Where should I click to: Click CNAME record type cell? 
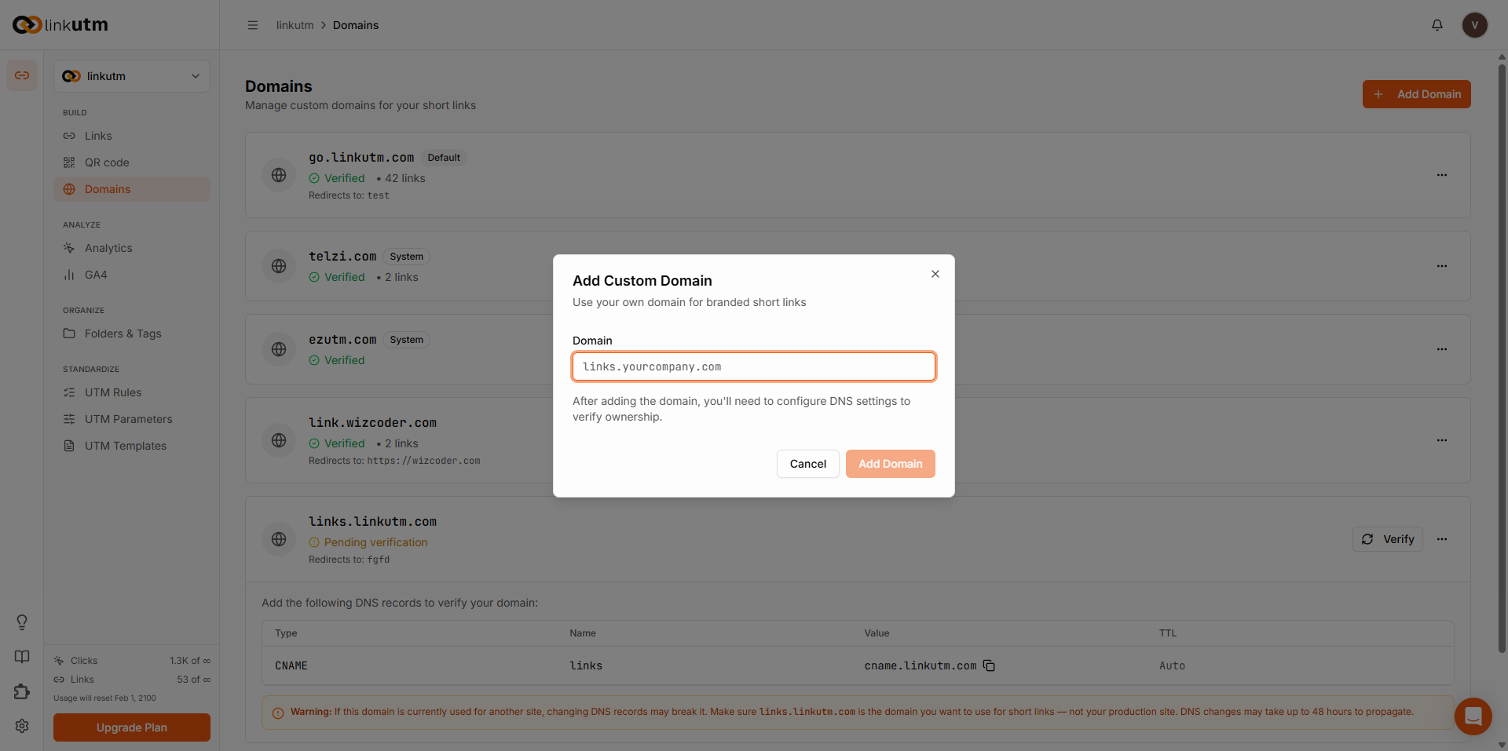tap(291, 665)
